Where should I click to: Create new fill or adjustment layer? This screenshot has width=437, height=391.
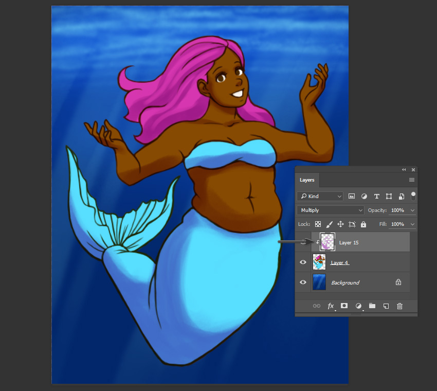tap(359, 306)
